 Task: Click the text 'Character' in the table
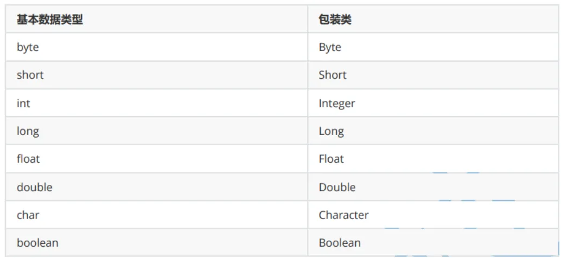coord(343,215)
